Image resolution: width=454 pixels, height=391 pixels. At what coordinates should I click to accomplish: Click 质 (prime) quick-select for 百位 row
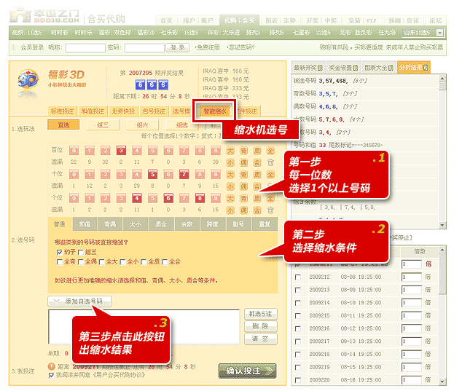pos(257,151)
